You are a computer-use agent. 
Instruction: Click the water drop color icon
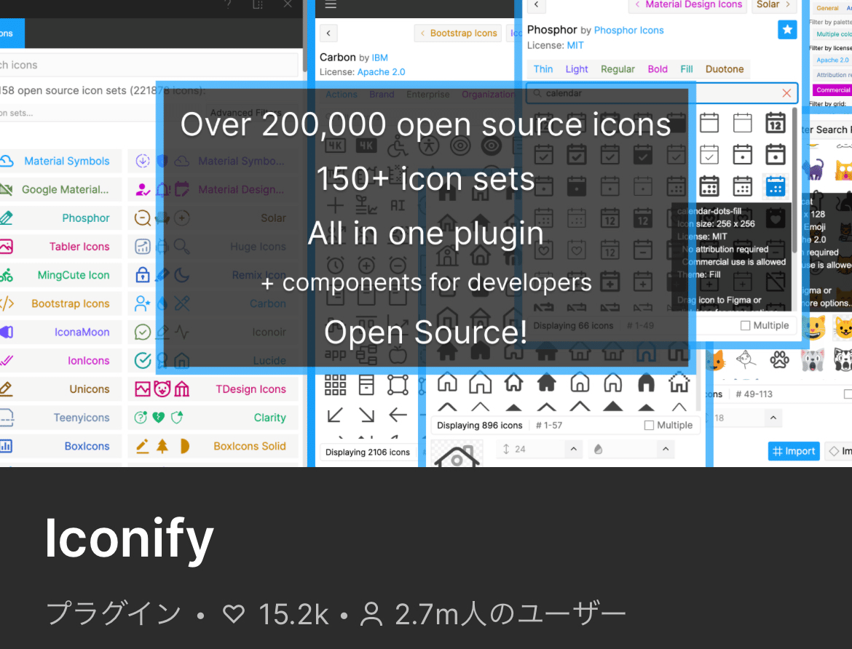(x=599, y=449)
